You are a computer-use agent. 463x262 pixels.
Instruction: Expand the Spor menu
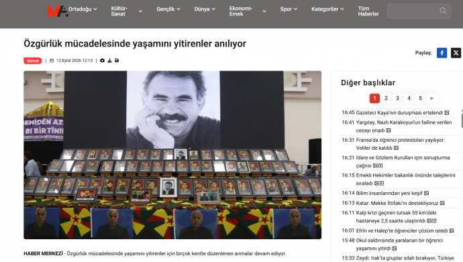point(289,9)
